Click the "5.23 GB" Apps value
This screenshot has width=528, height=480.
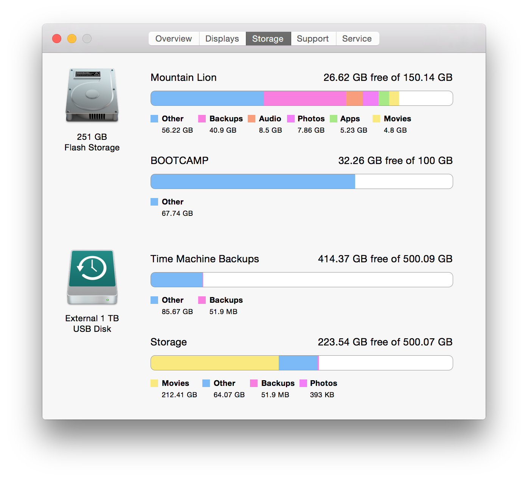(x=354, y=130)
